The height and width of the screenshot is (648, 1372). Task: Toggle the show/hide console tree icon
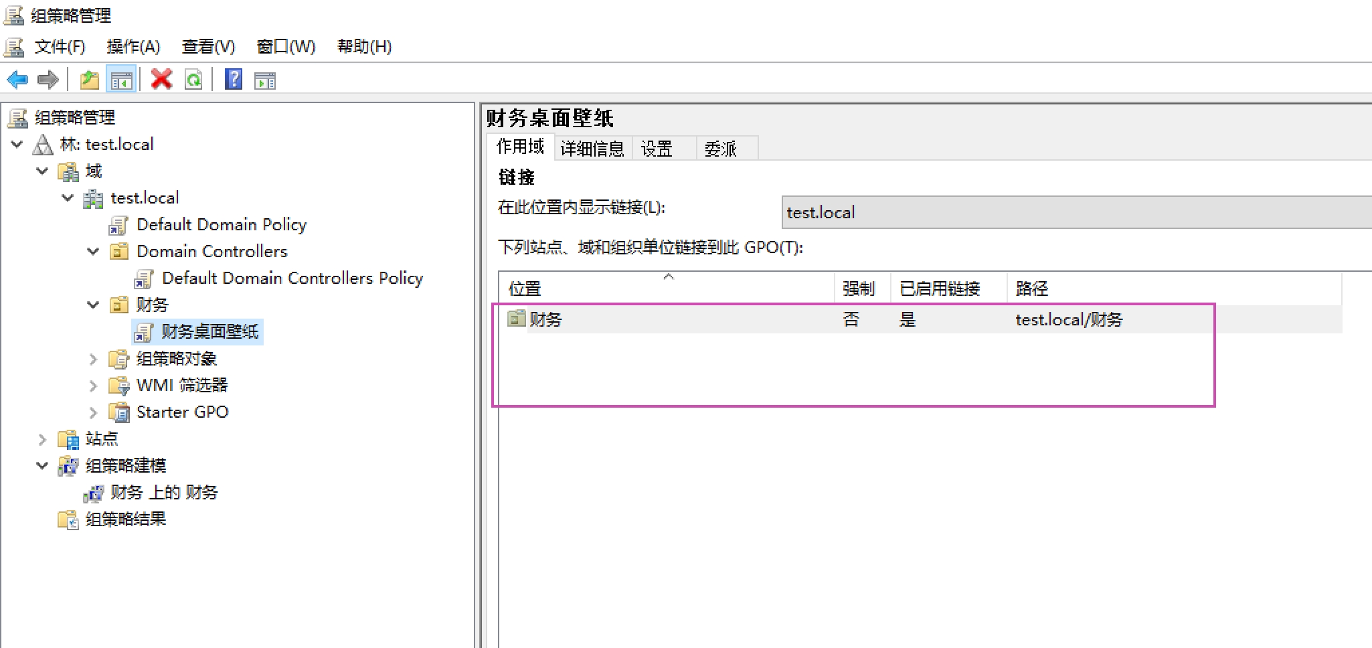(121, 80)
